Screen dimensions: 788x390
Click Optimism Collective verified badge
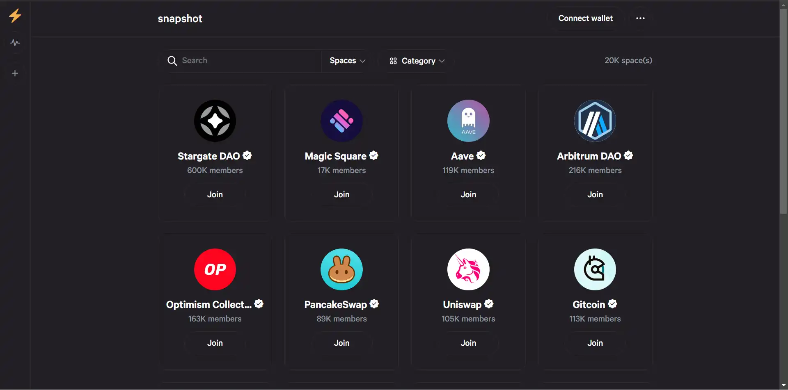[x=259, y=304]
